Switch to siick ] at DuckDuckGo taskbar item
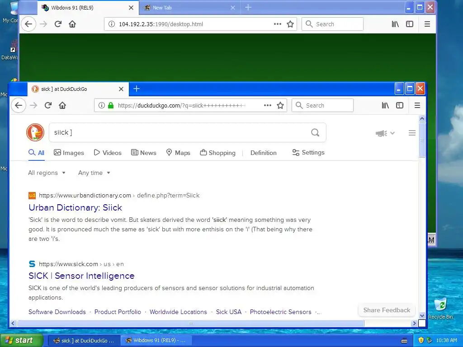 (84, 341)
